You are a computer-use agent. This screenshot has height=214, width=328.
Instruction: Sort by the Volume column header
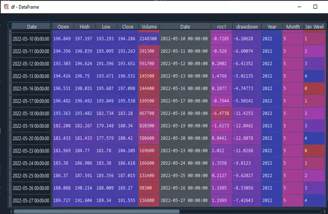click(149, 27)
